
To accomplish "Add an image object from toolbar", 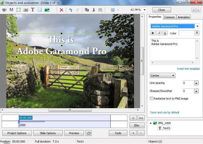I will [47, 10].
